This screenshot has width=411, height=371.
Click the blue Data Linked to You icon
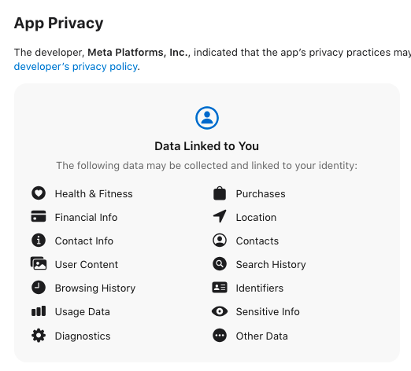[207, 118]
